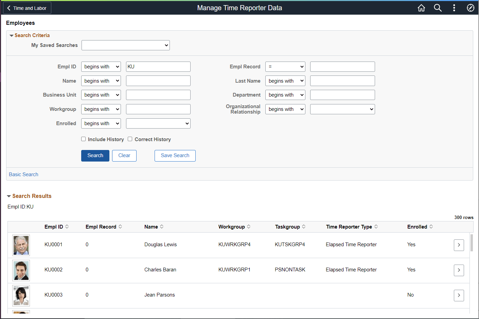Open details chevron for Douglas Lewis row
Image resolution: width=479 pixels, height=319 pixels.
[x=459, y=245]
